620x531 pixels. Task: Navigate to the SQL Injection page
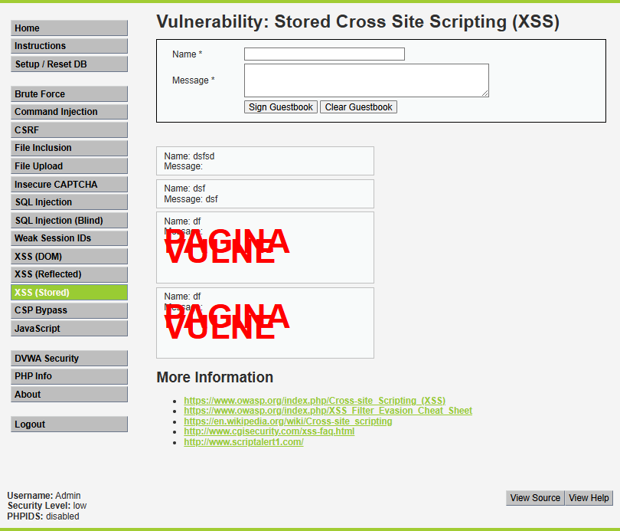[69, 202]
